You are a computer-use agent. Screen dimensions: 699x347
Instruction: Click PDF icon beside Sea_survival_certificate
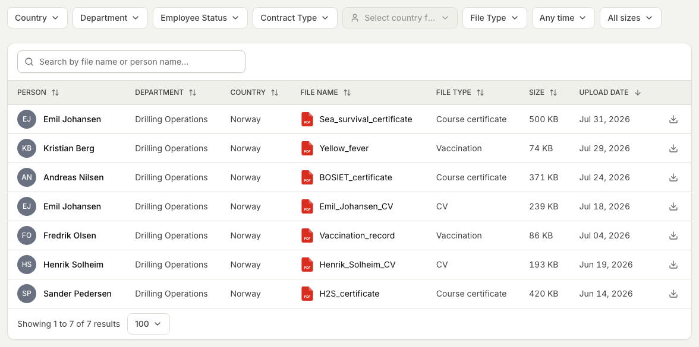pos(307,119)
